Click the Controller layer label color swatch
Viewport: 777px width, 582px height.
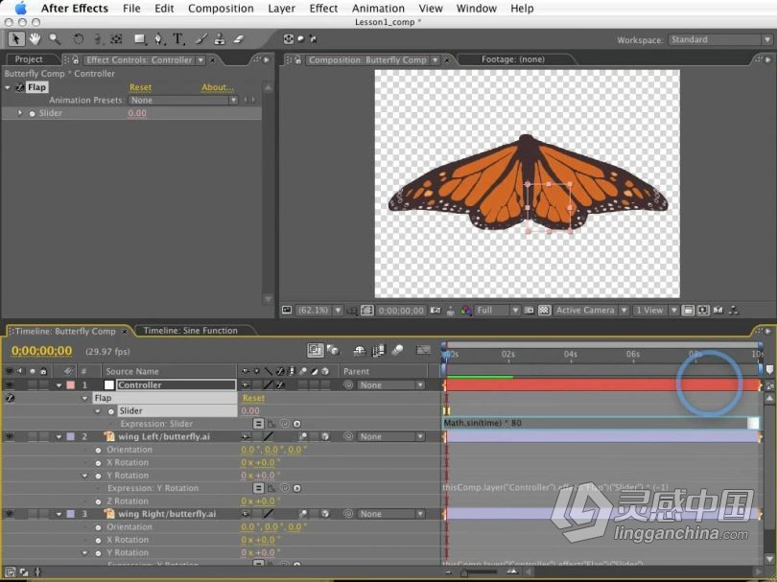(71, 384)
